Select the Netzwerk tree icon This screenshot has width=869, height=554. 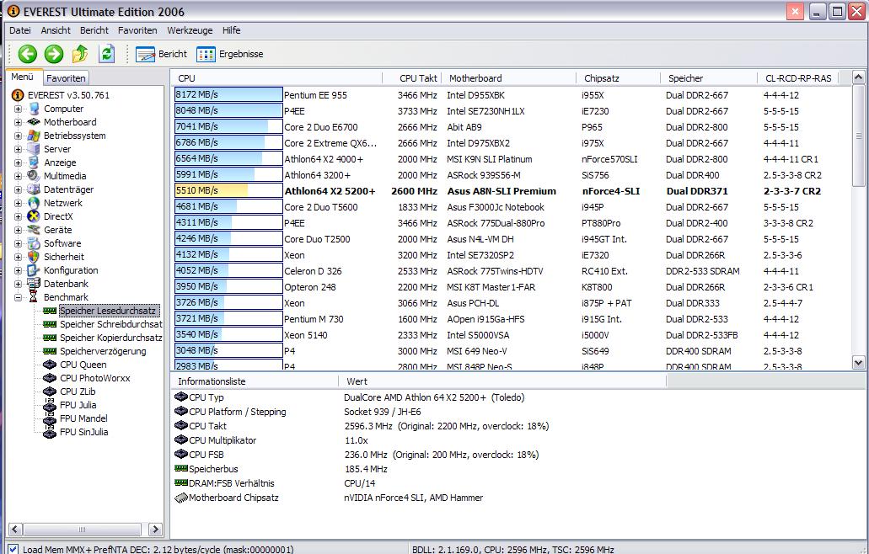(x=35, y=203)
